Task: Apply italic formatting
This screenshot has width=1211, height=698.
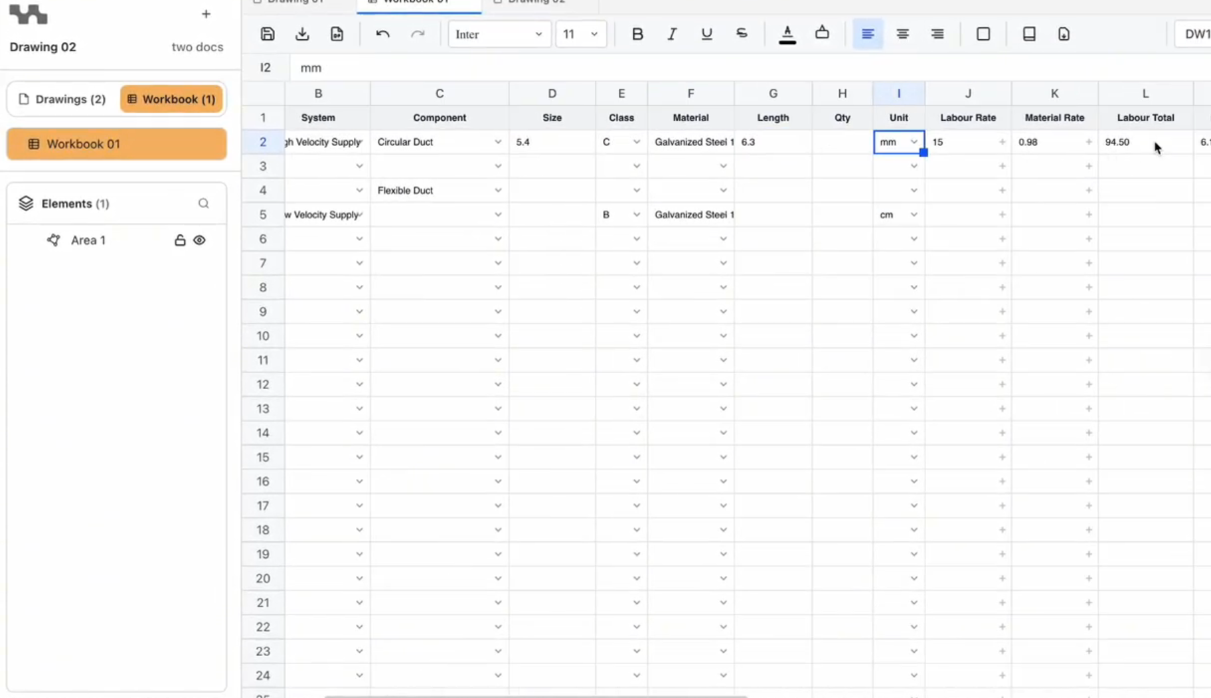Action: [672, 34]
